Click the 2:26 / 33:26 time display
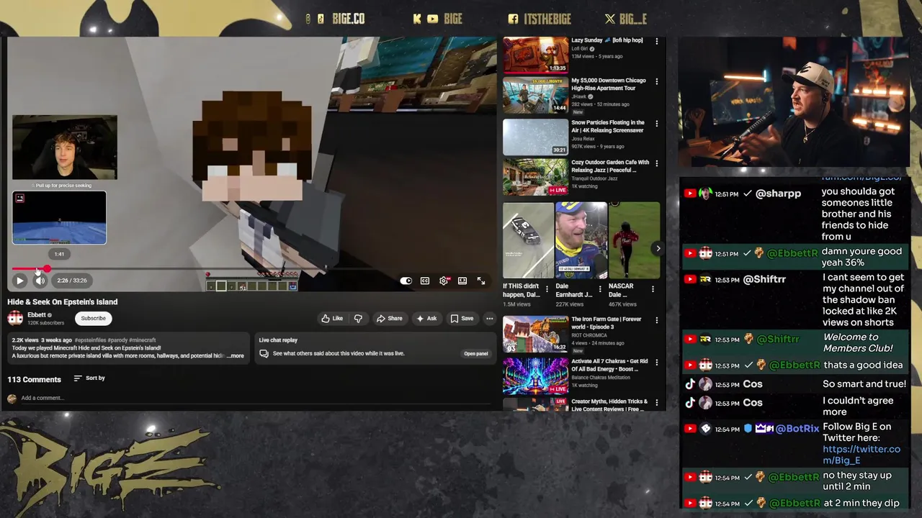Viewport: 922px width, 518px height. pos(72,281)
